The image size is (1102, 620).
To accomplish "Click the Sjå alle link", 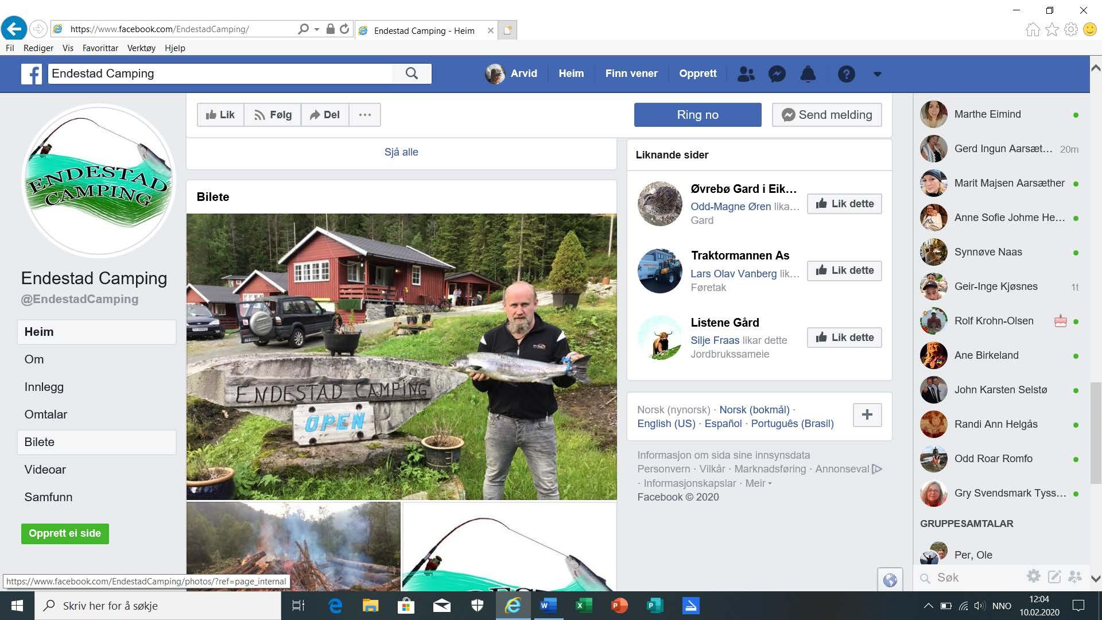I will [401, 152].
